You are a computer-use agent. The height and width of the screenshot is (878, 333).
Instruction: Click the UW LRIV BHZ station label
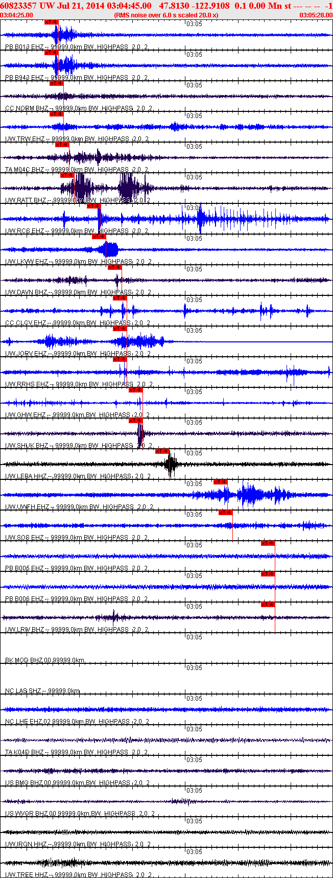[x=77, y=630]
